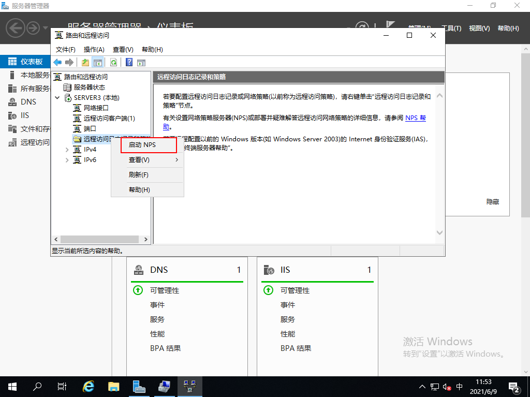Click the right pane vertical scrollbar down arrow
The image size is (530, 397).
[438, 233]
